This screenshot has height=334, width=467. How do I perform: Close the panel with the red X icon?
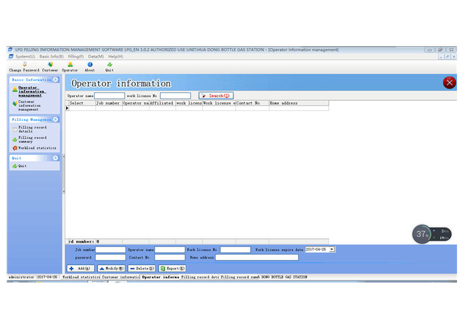tap(450, 83)
